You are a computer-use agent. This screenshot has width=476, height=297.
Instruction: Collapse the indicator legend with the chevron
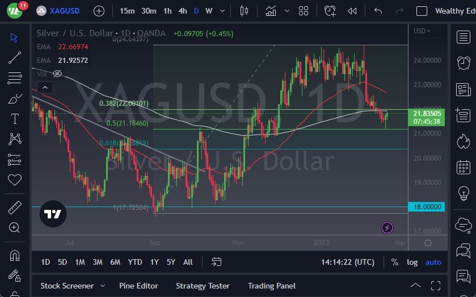point(45,88)
